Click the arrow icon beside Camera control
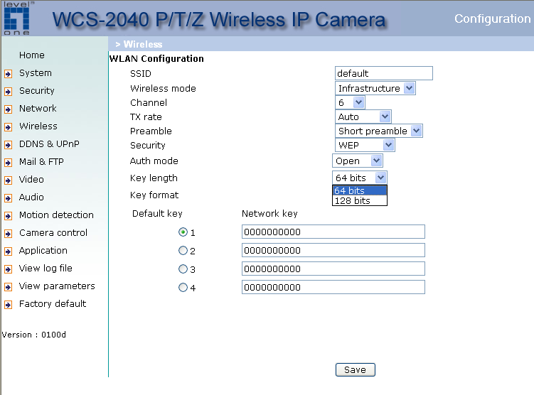The image size is (534, 395). coord(8,234)
